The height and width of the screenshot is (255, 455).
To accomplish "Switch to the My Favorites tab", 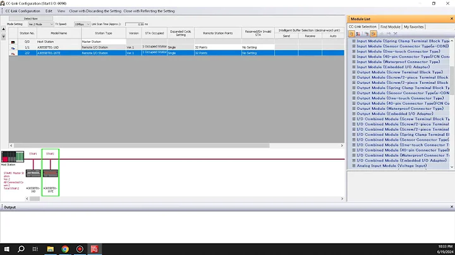I will pos(414,27).
